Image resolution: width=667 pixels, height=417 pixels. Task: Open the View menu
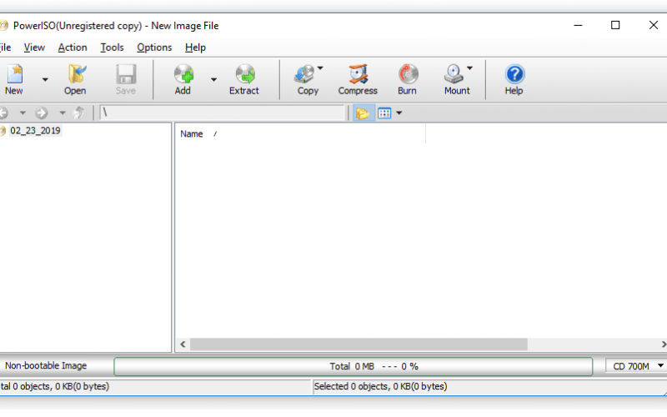(x=34, y=48)
